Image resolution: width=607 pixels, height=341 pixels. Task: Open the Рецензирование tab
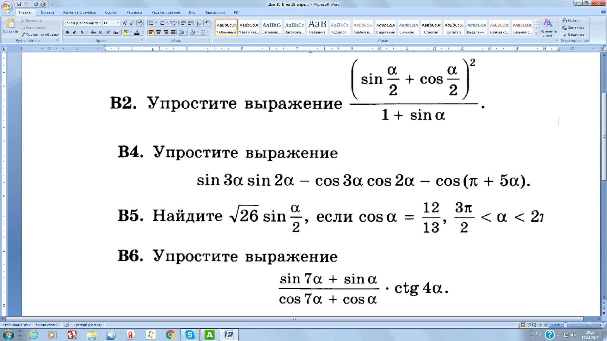[x=166, y=12]
